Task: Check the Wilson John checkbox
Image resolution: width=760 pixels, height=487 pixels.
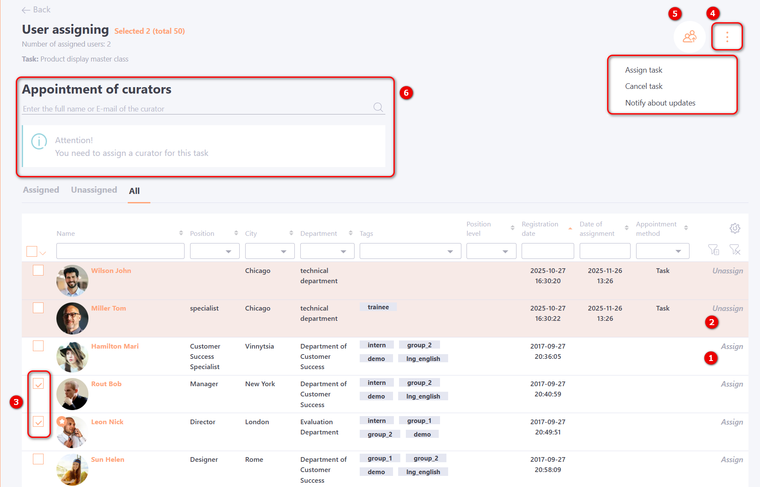Action: tap(38, 270)
